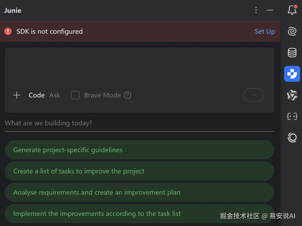Click the red SDK error icon
Image resolution: width=302 pixels, height=226 pixels.
8,31
